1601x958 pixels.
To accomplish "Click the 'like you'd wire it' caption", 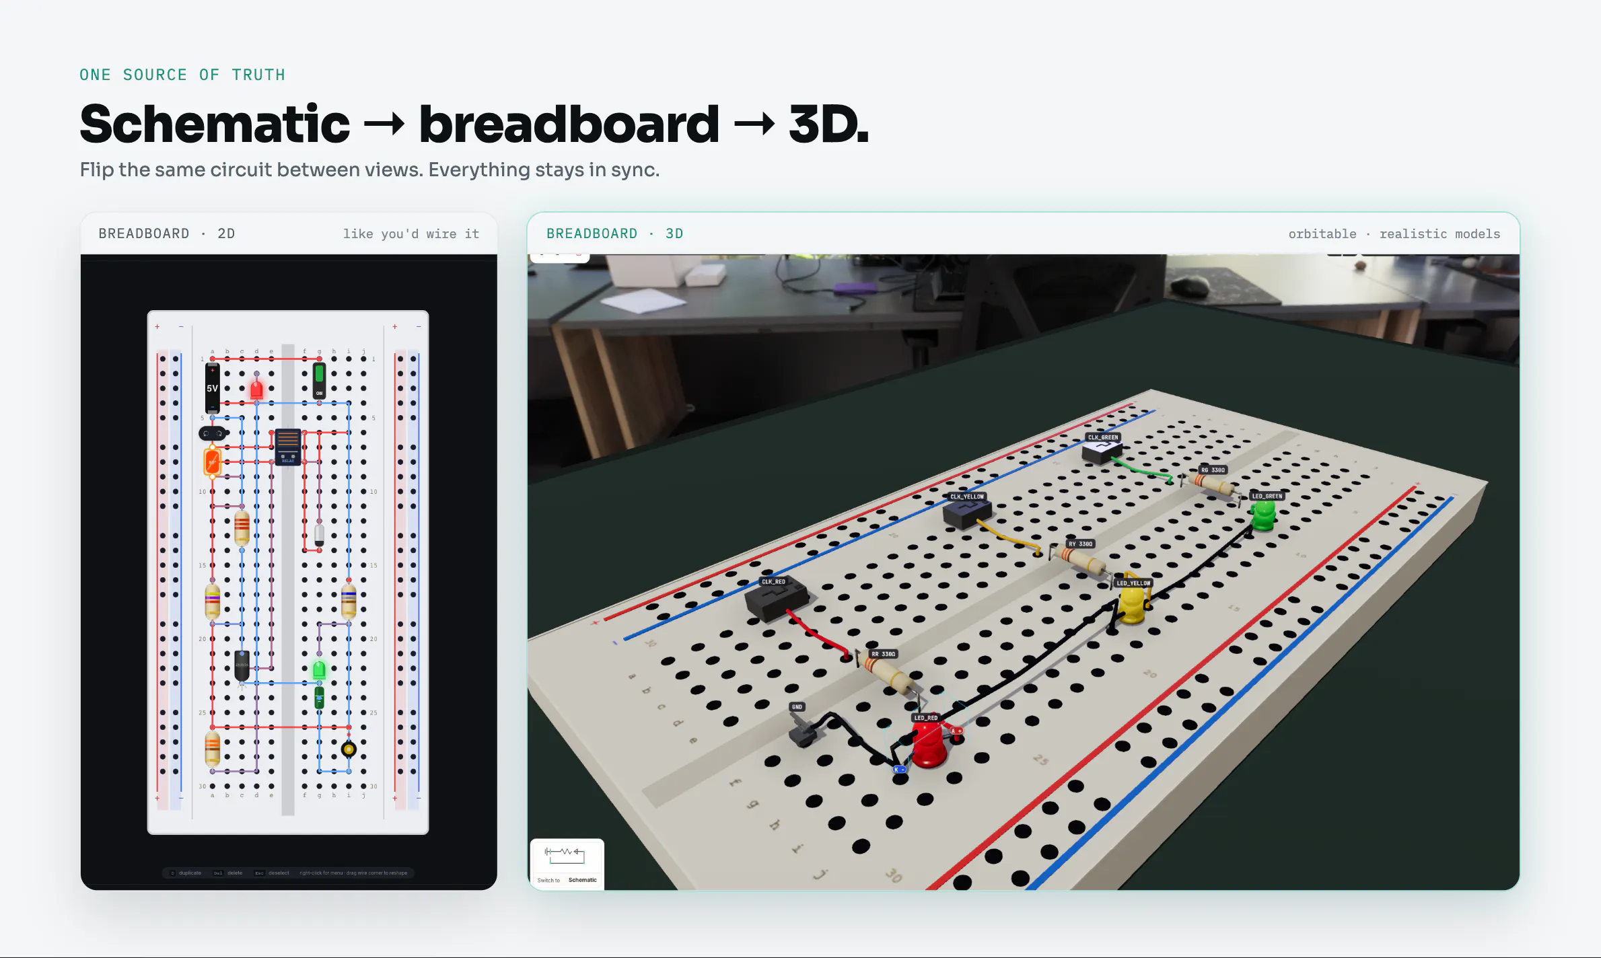I will [x=411, y=233].
